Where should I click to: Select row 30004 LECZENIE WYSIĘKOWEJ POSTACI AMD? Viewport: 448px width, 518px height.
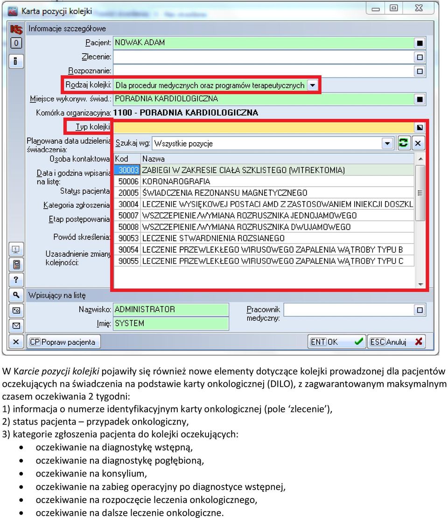pyautogui.click(x=264, y=204)
